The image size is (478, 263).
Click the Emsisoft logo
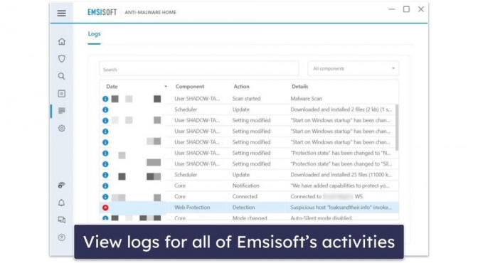pyautogui.click(x=102, y=12)
